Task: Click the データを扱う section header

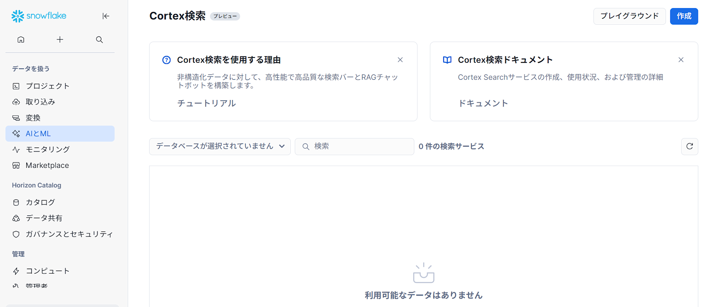Action: [31, 69]
